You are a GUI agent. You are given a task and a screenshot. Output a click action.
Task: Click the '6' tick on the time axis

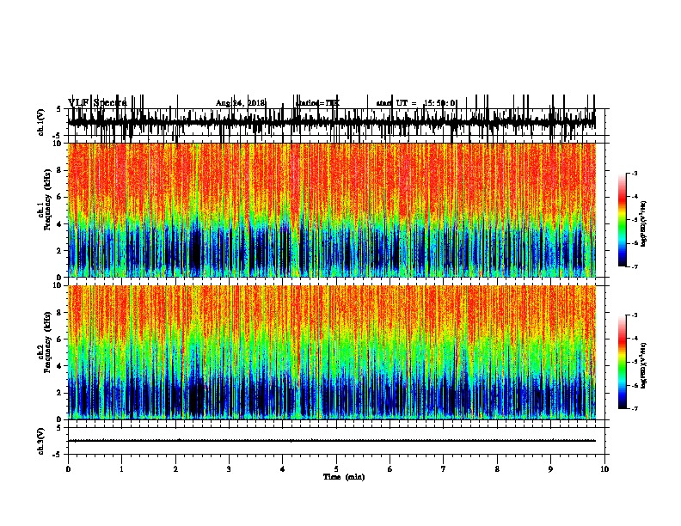(x=390, y=469)
